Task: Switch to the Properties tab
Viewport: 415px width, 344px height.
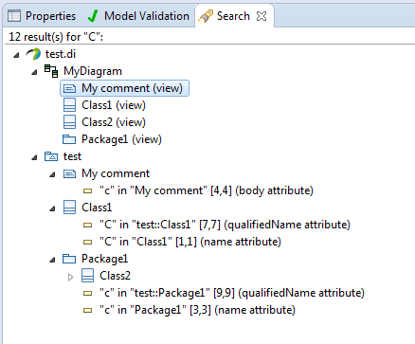Action: [42, 16]
